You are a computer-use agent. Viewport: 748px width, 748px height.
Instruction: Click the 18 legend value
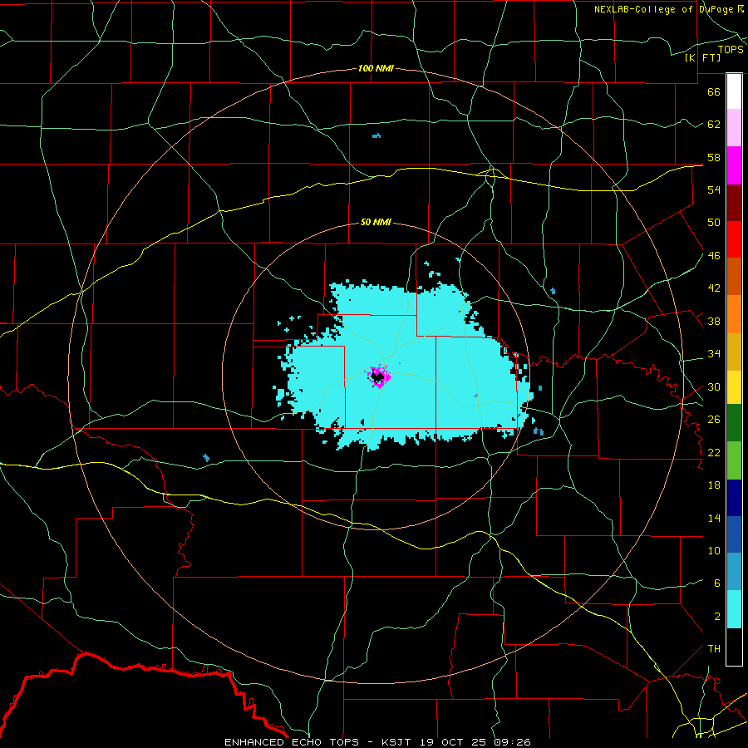click(714, 485)
